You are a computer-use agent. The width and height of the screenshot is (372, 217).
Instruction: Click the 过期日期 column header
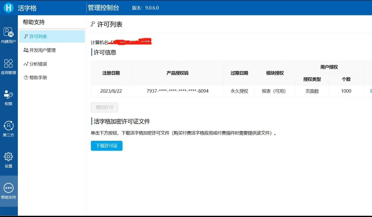(x=239, y=73)
